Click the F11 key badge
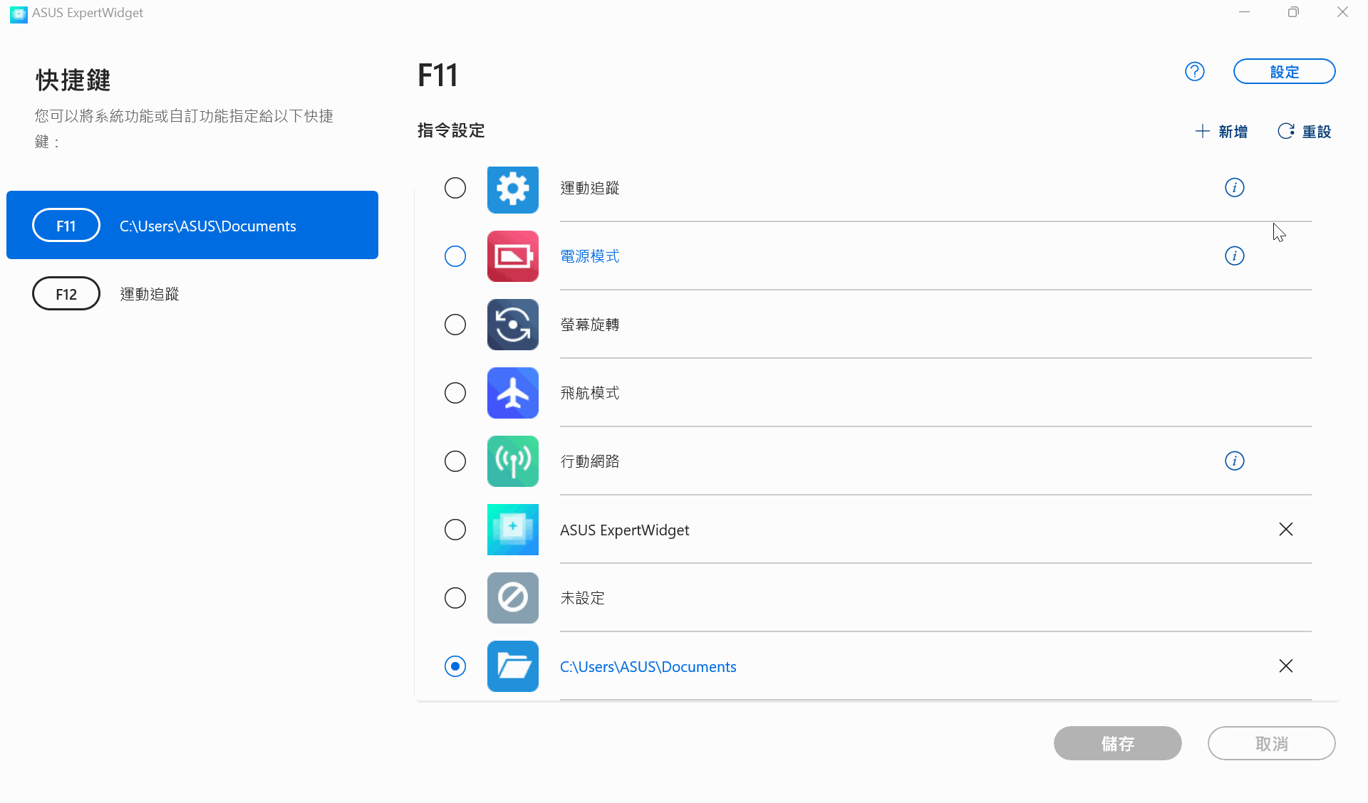The image size is (1368, 803). pyautogui.click(x=66, y=225)
